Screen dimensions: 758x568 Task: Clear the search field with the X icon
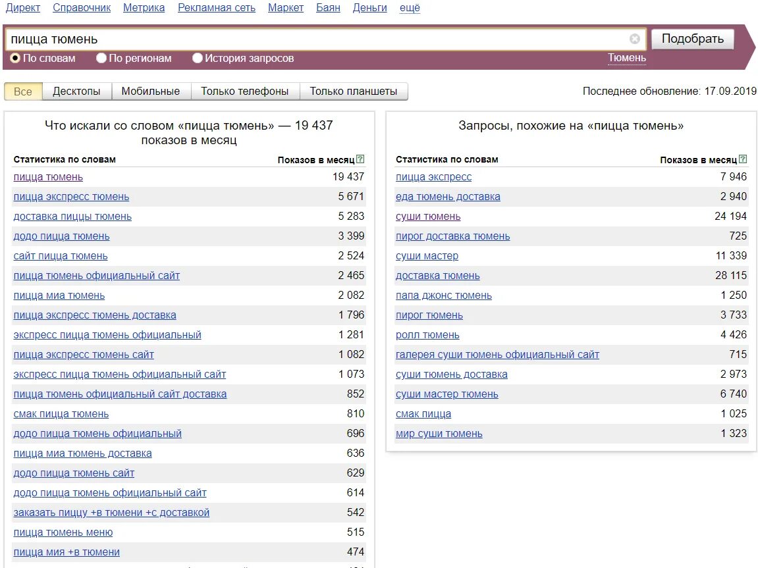[x=634, y=39]
